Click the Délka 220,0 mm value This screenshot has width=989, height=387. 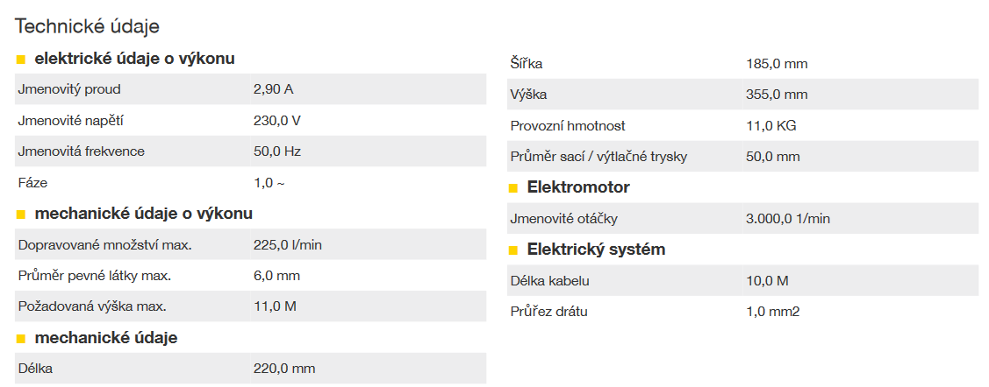point(284,369)
